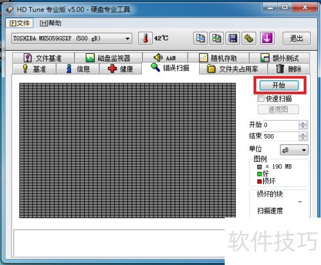
Task: Click the green 好 legend swatch
Action: pyautogui.click(x=259, y=174)
